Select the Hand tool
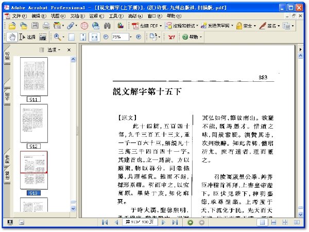This screenshot has height=232, width=309. 12,37
